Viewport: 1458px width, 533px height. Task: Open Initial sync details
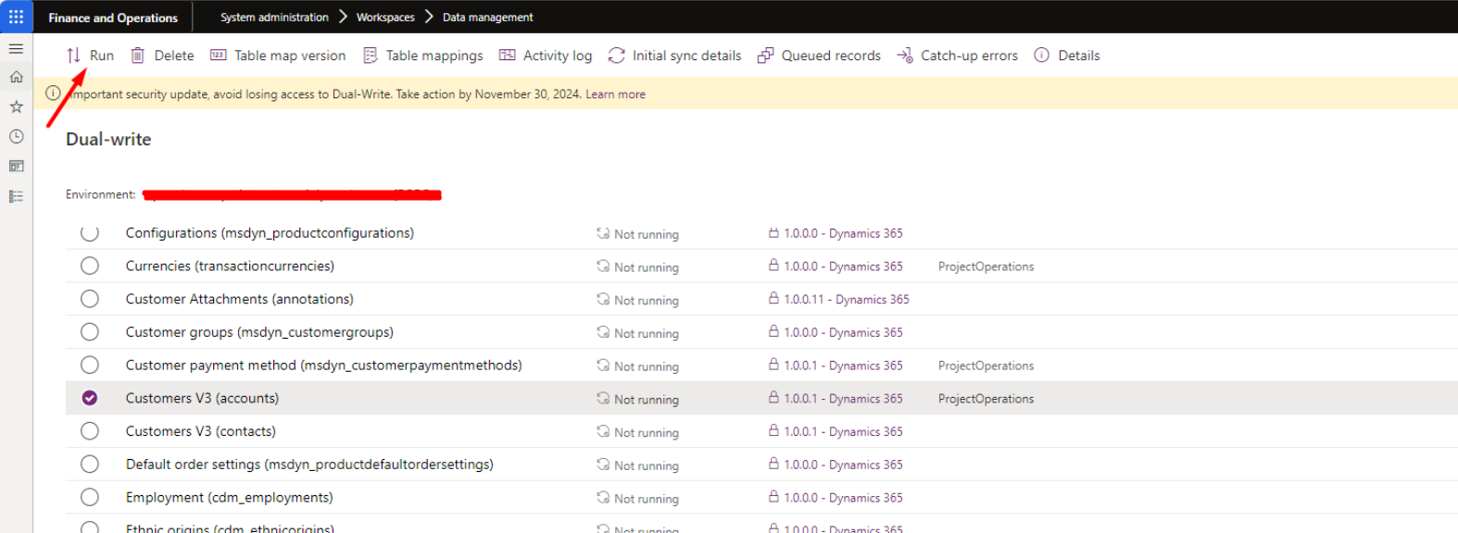[674, 56]
